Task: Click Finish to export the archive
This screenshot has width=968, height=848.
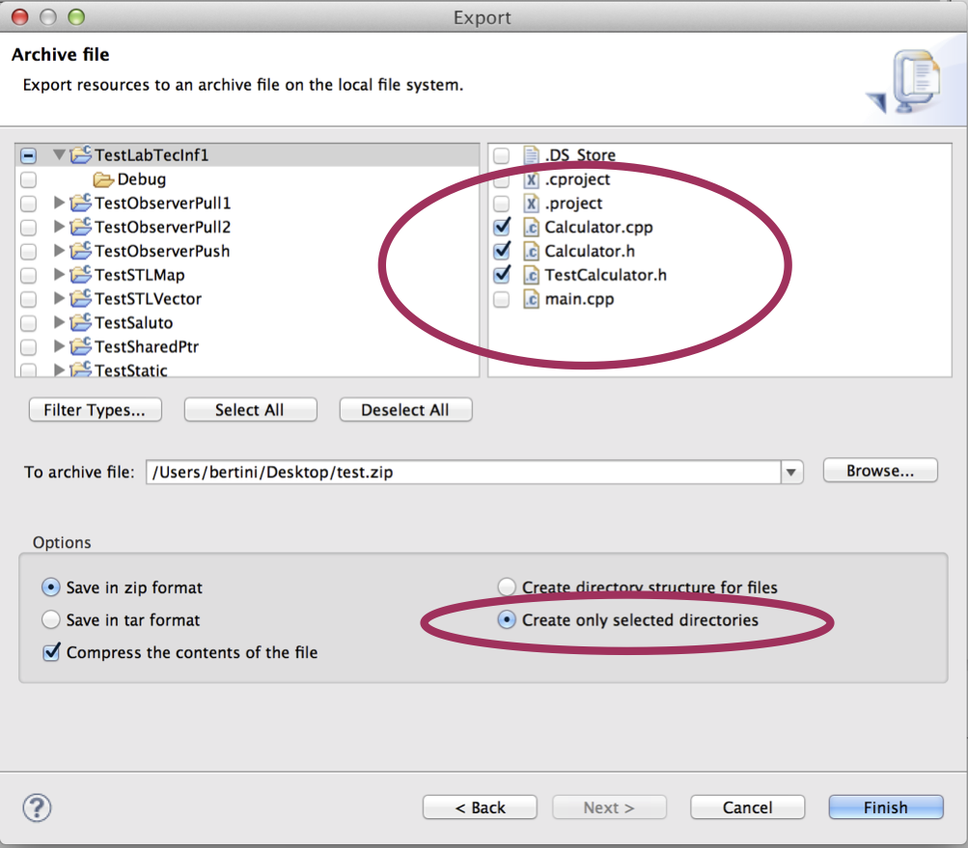Action: click(x=886, y=807)
